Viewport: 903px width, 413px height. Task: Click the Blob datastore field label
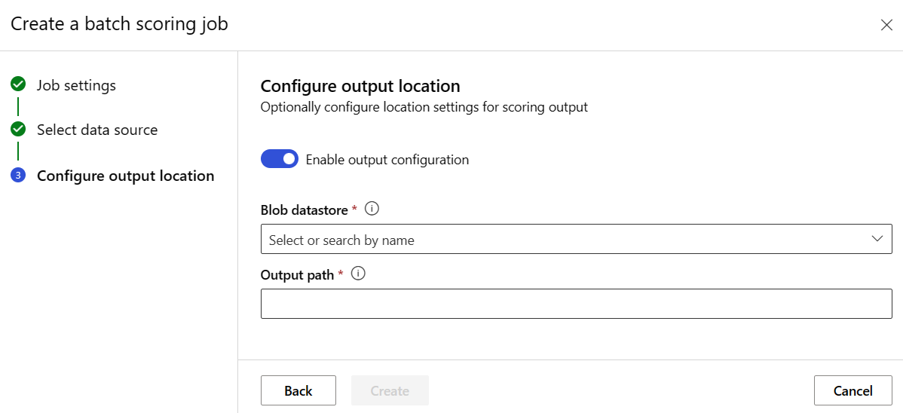click(304, 210)
